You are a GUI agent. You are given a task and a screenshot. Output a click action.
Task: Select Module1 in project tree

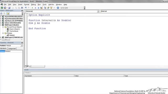click(x=12, y=35)
